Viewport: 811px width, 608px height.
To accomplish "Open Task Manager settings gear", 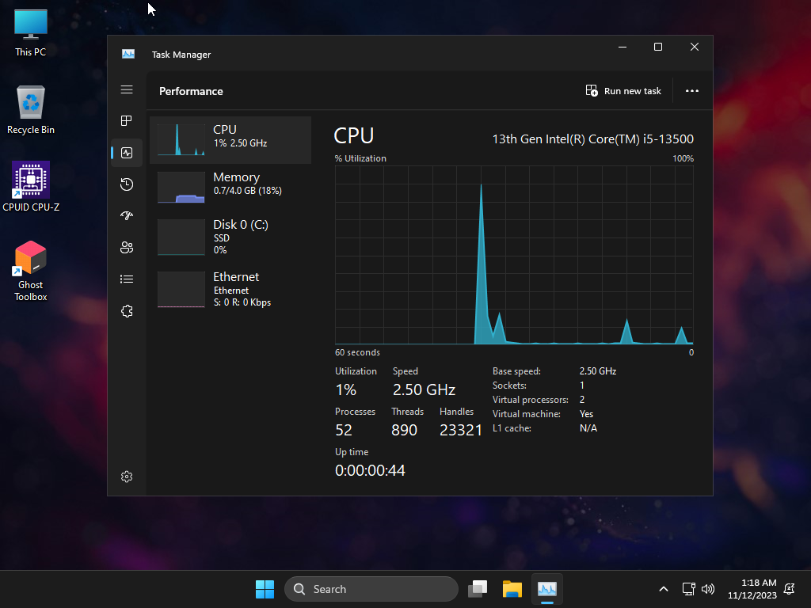I will click(127, 477).
